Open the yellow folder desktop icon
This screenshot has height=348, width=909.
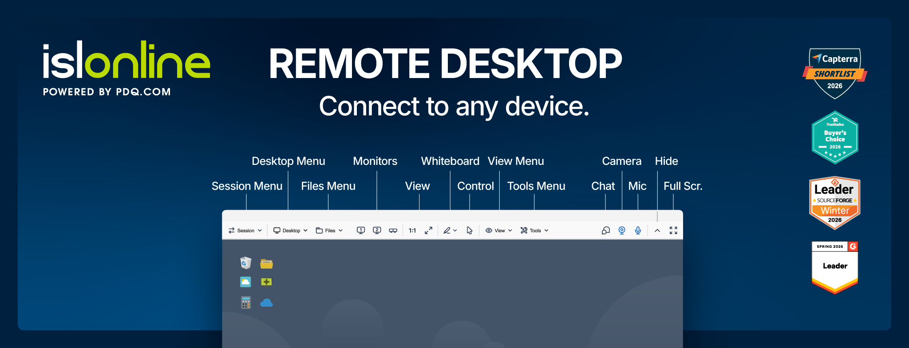[266, 264]
